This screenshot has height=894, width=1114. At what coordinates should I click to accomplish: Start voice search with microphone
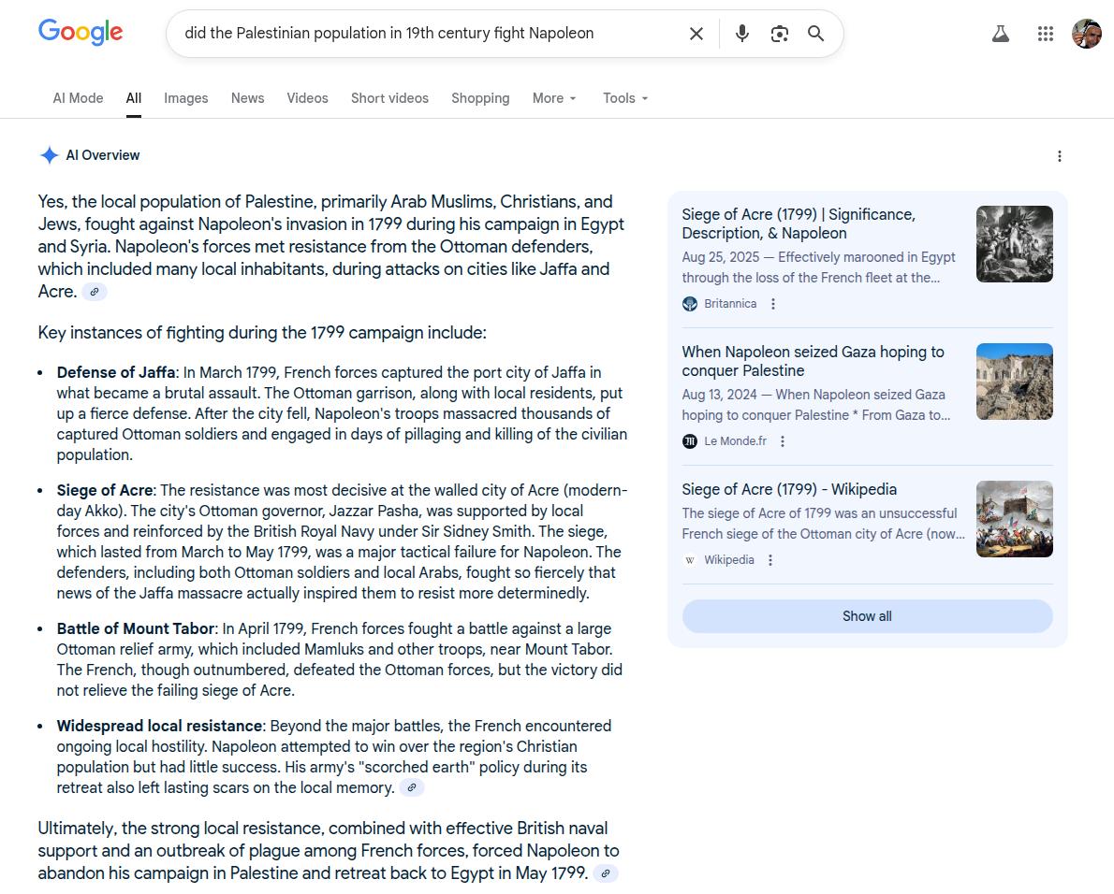[741, 34]
